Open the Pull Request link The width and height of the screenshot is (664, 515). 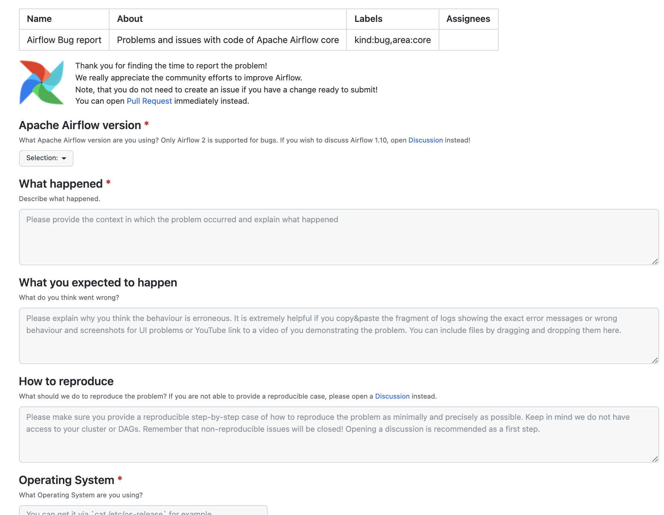pos(149,101)
